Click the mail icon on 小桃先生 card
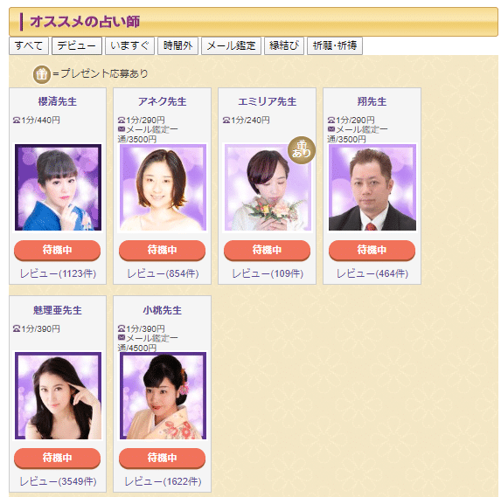 coord(122,338)
